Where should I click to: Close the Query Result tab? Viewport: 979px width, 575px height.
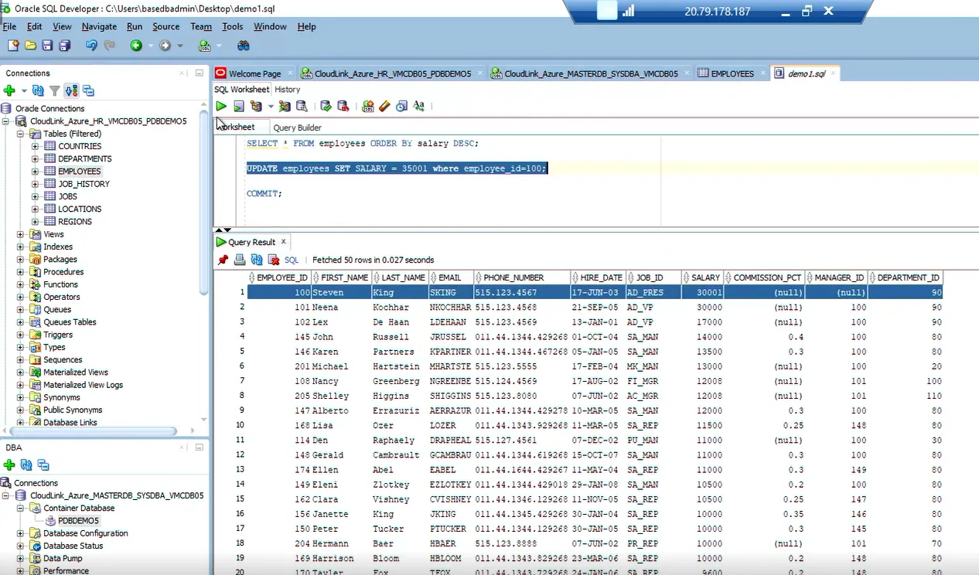pos(283,242)
